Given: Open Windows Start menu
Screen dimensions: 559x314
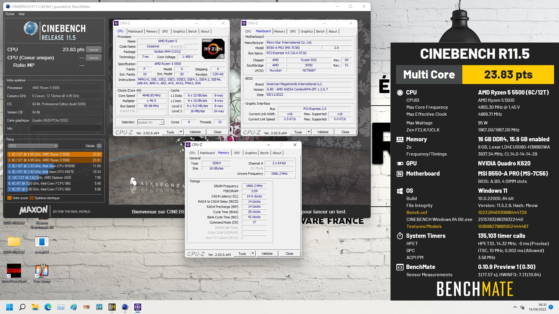Looking at the screenshot, I should click(10, 307).
